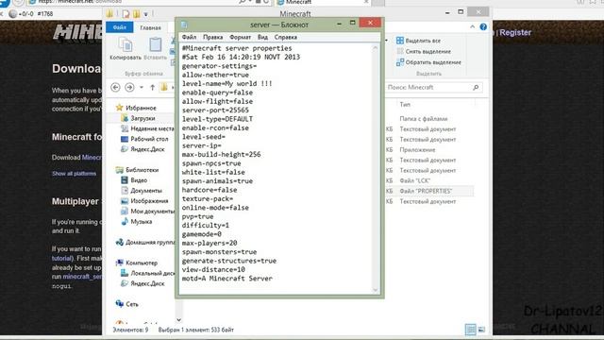Viewport: 604px width, 340px height.
Task: Click Снять выделение in Explorer ribbon
Action: pos(424,51)
